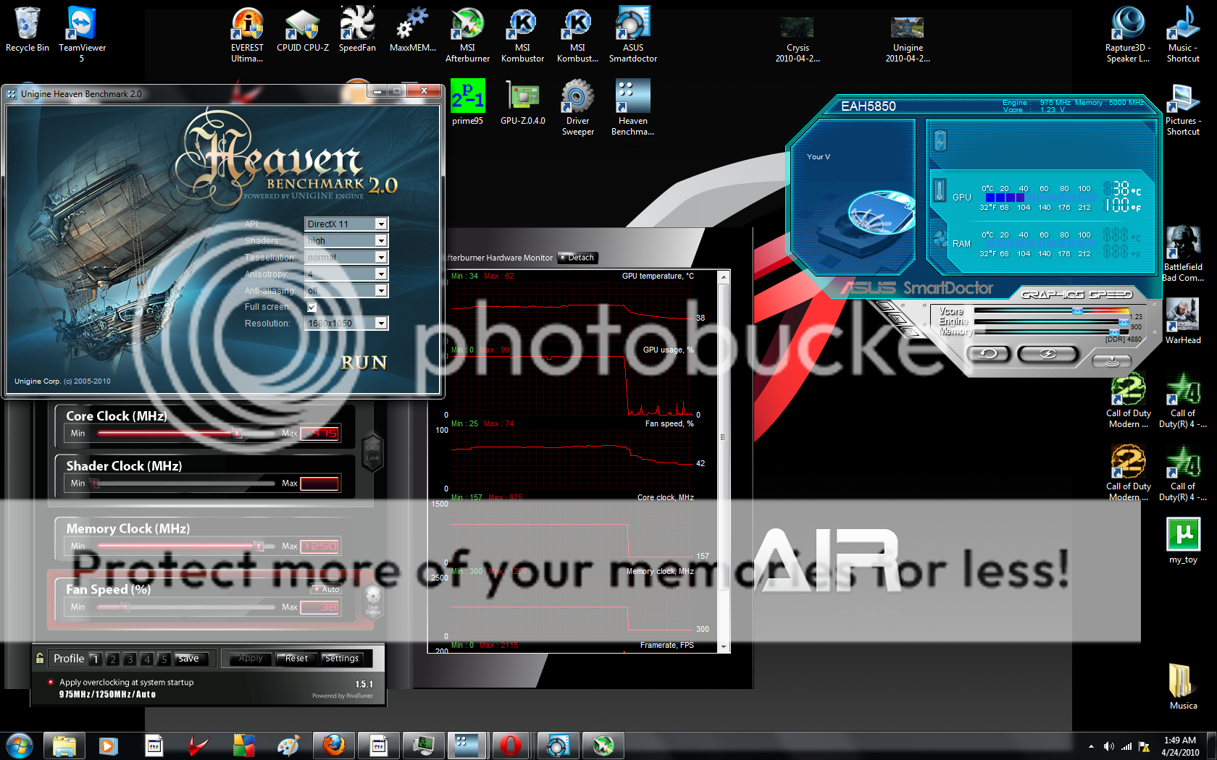Viewport: 1217px width, 760px height.
Task: Click the Afterburner Apply button
Action: 251,659
